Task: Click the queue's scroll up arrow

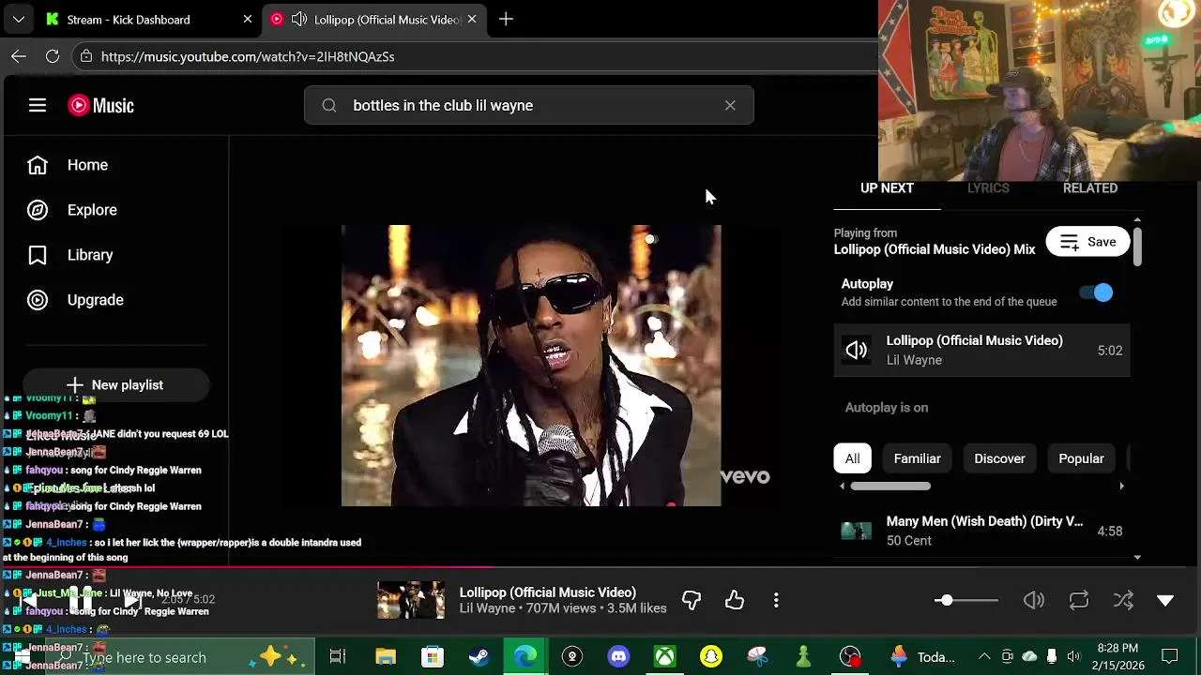Action: coord(1137,220)
